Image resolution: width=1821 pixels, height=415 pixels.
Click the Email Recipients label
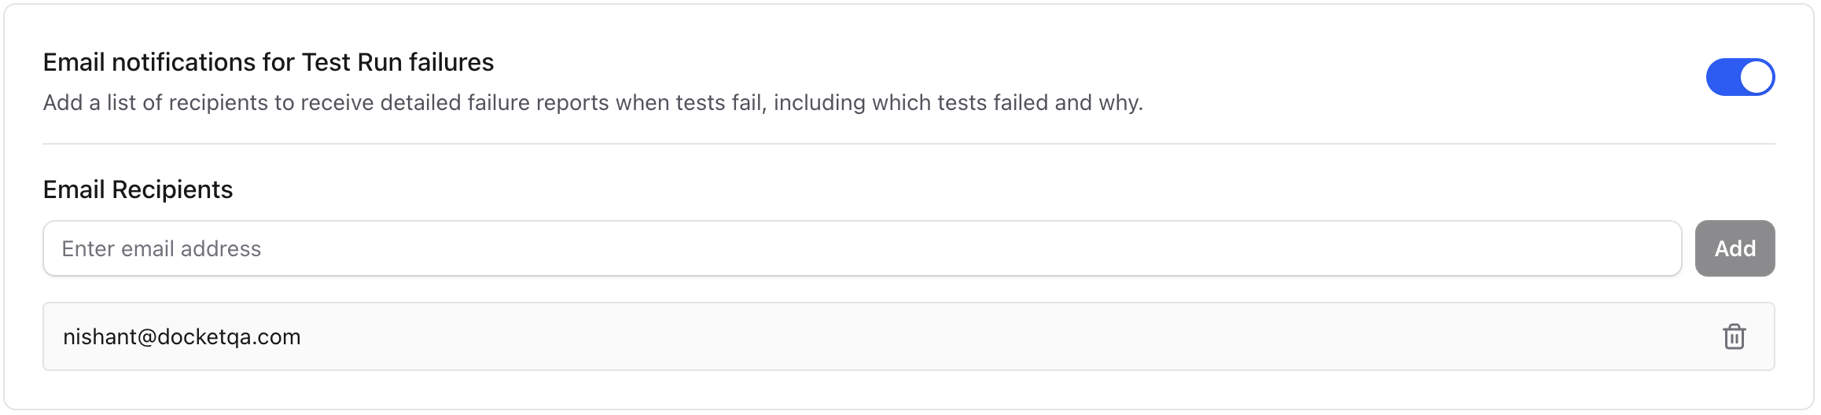(x=138, y=189)
